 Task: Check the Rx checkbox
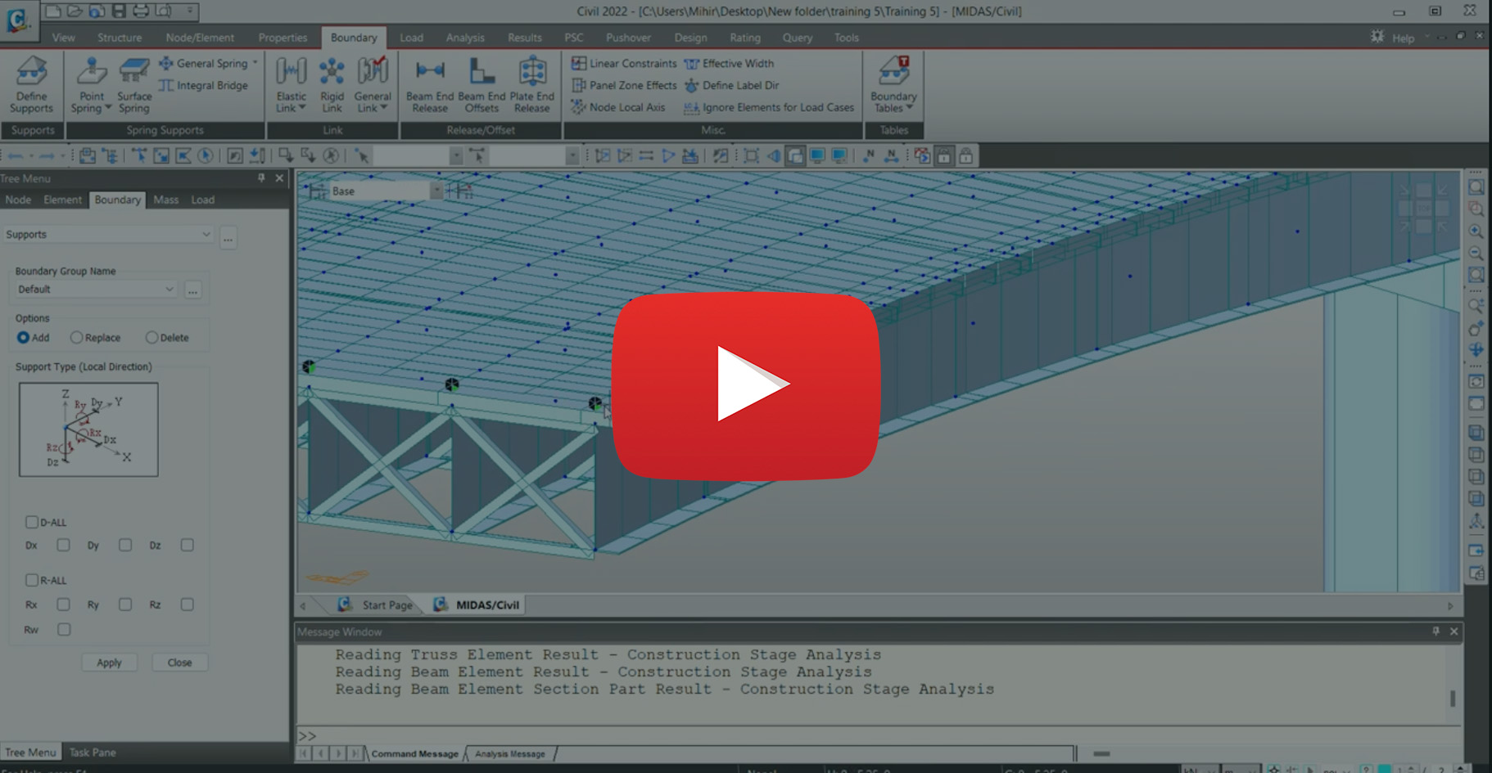click(x=63, y=604)
